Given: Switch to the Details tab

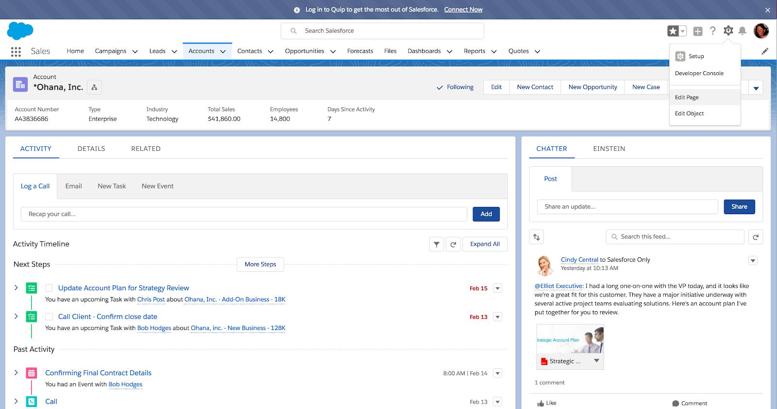Looking at the screenshot, I should (91, 149).
